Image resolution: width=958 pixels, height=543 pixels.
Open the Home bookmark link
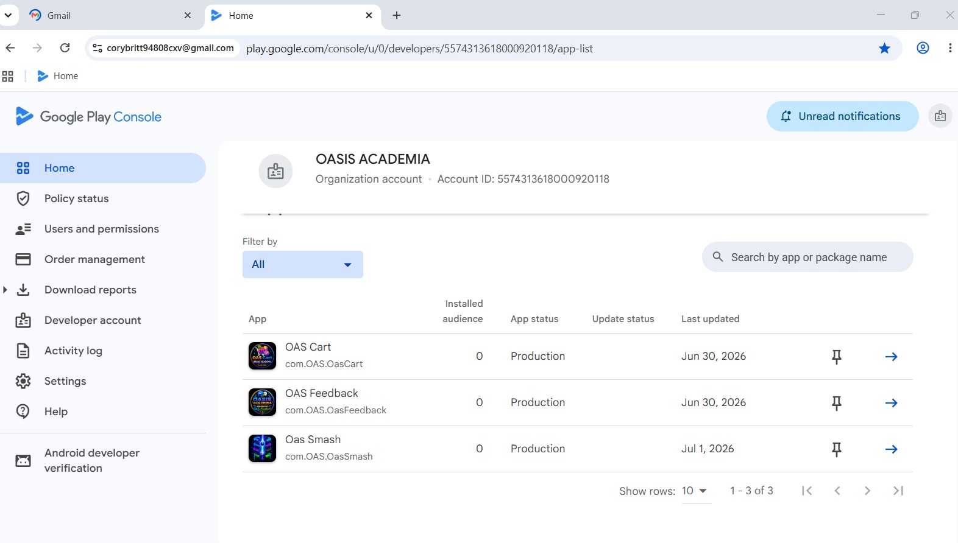pyautogui.click(x=58, y=76)
